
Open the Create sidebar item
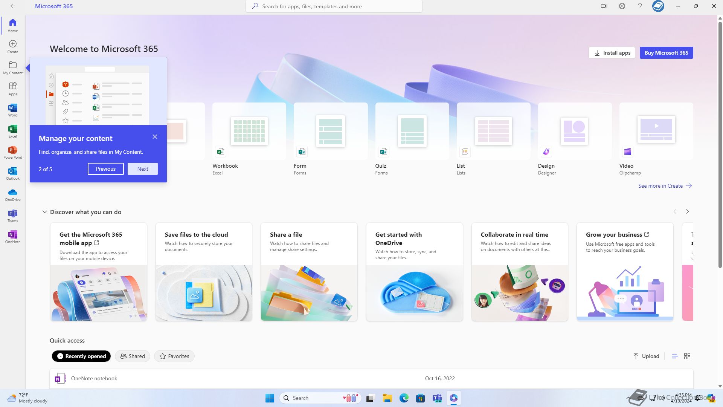pyautogui.click(x=12, y=46)
